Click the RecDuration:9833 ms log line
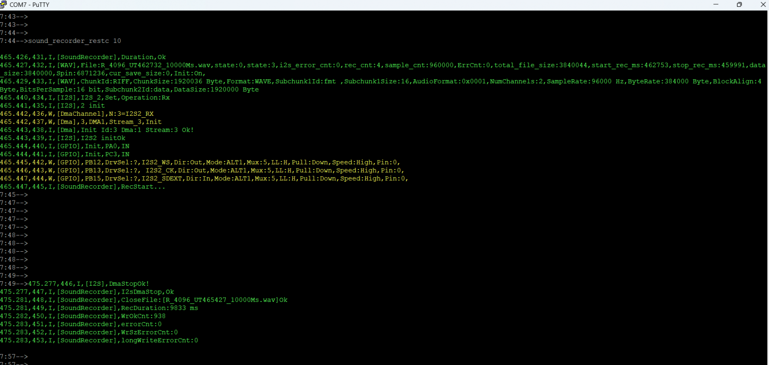 pos(99,308)
